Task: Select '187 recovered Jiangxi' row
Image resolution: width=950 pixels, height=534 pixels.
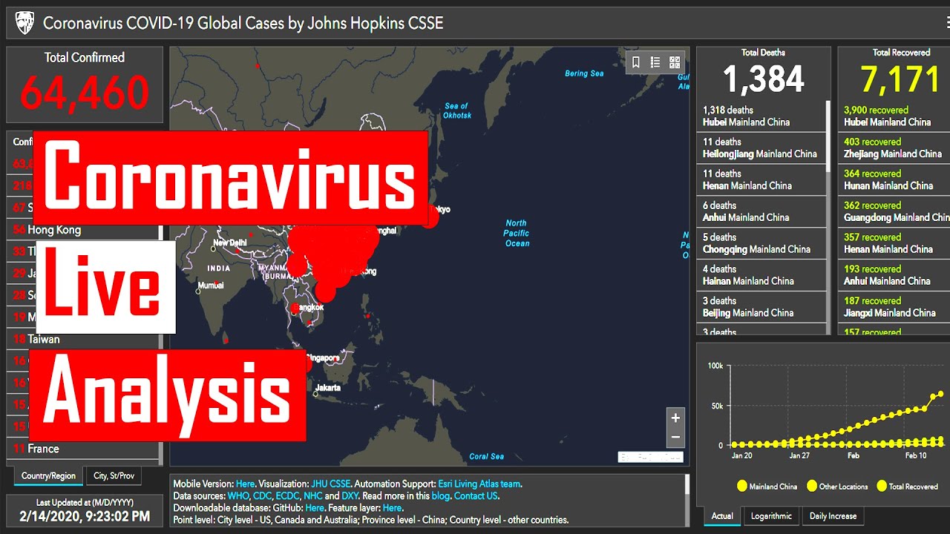Action: pos(894,307)
